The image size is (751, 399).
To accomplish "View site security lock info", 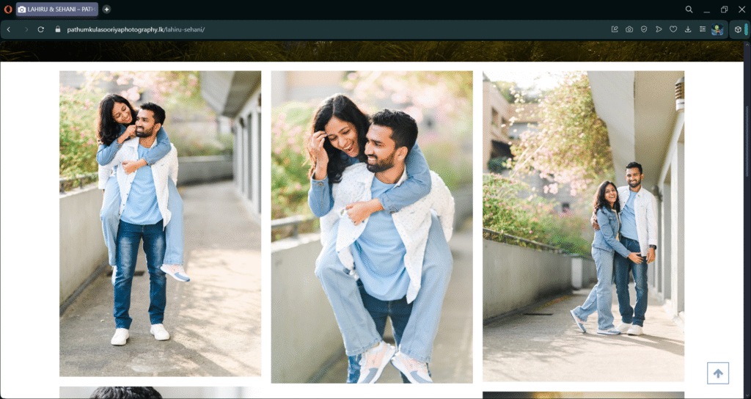I will (58, 29).
